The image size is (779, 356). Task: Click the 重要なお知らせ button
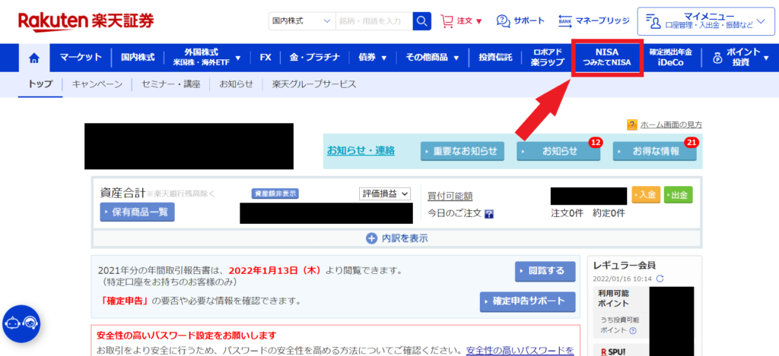(462, 151)
